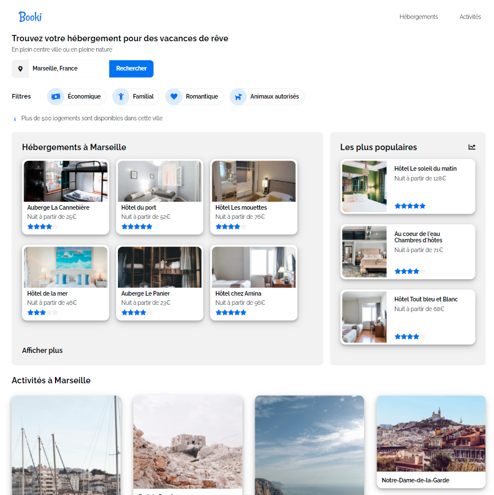This screenshot has width=494, height=495.
Task: Open Auberge La Cannebière photo
Action: [66, 181]
